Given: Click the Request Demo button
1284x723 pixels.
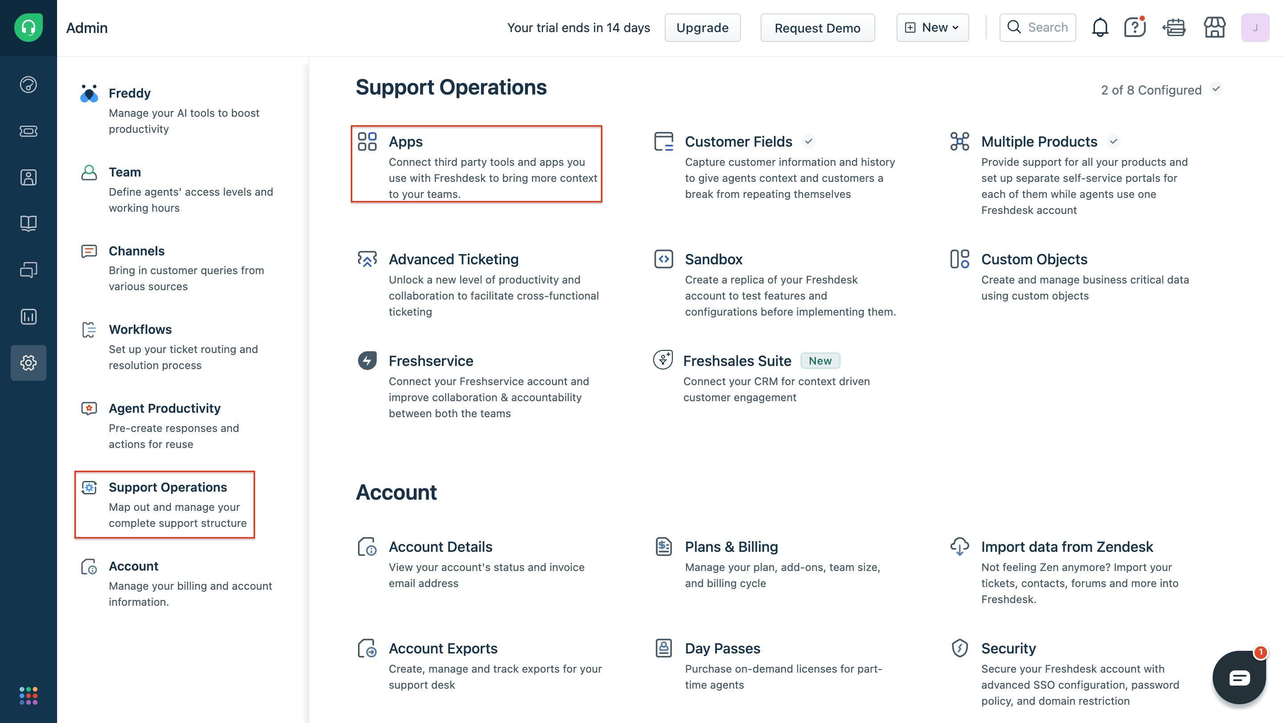Looking at the screenshot, I should coord(817,28).
